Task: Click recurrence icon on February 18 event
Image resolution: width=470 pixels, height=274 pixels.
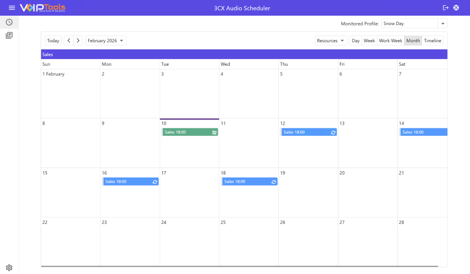Action: 274,182
